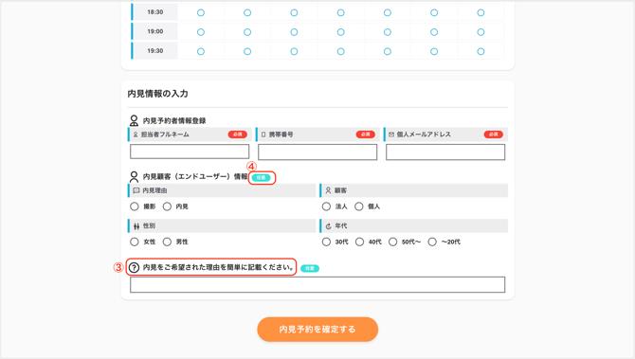The image size is (635, 359).
Task: Click the phone icon in 携帯番号 header
Action: click(263, 135)
